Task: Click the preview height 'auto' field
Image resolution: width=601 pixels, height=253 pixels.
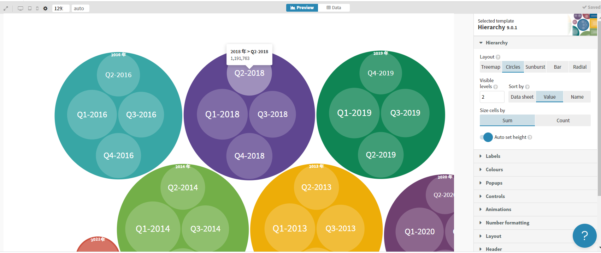Action: coord(81,8)
